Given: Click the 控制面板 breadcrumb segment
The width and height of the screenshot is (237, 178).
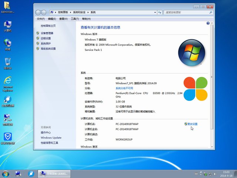Looking at the screenshot, I should coord(63,12).
